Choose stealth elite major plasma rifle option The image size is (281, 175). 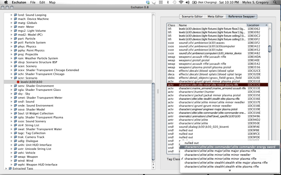point(230,163)
